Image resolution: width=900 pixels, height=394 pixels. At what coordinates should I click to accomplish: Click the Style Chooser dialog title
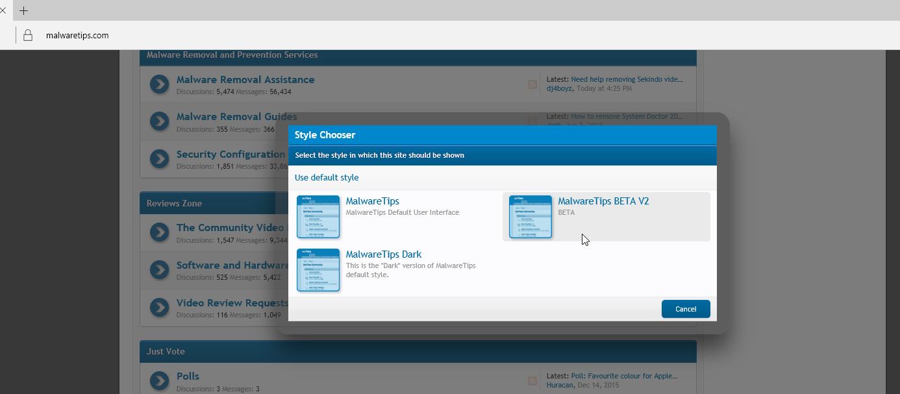point(325,135)
